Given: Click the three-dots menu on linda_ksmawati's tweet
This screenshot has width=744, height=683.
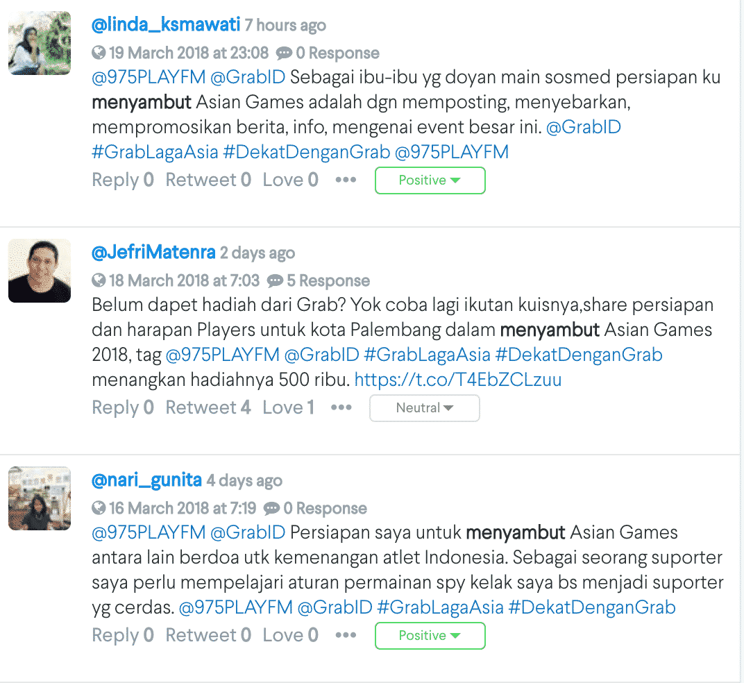Looking at the screenshot, I should click(346, 180).
